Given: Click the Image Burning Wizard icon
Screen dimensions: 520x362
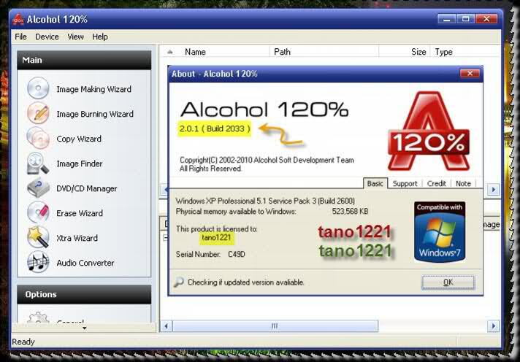Looking at the screenshot, I should [x=38, y=113].
